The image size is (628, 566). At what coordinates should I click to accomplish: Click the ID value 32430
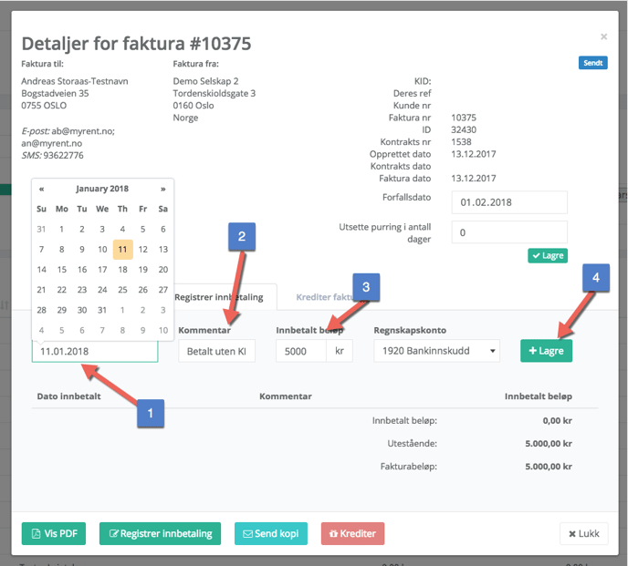point(464,129)
